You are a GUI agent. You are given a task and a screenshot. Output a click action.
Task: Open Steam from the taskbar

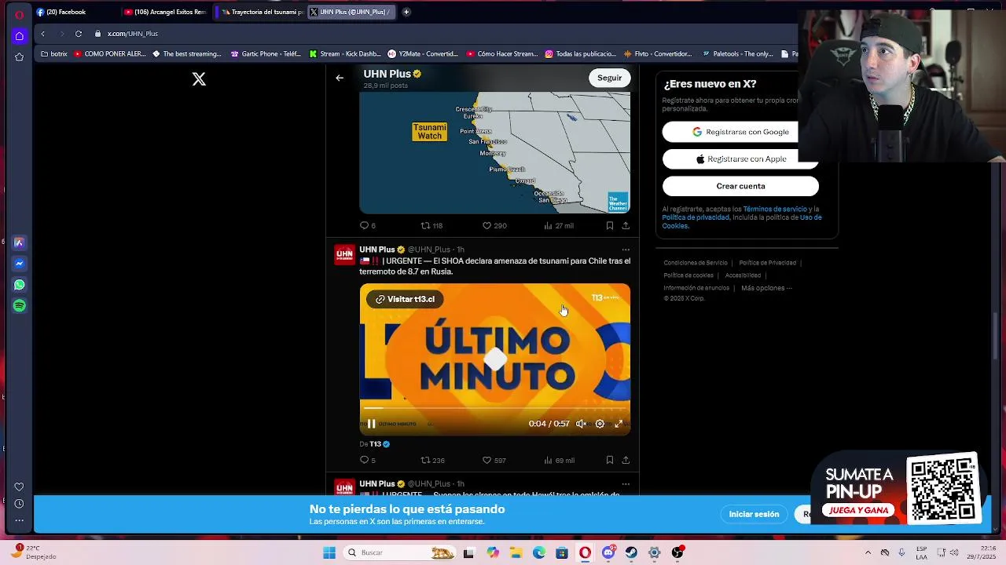coord(631,552)
